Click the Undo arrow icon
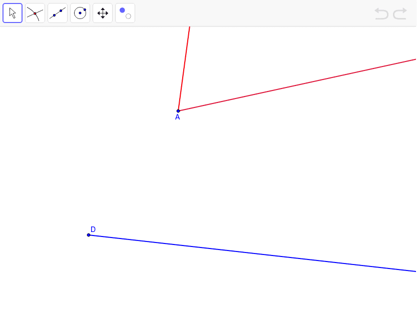Screen dimensions: 417x309 point(381,14)
